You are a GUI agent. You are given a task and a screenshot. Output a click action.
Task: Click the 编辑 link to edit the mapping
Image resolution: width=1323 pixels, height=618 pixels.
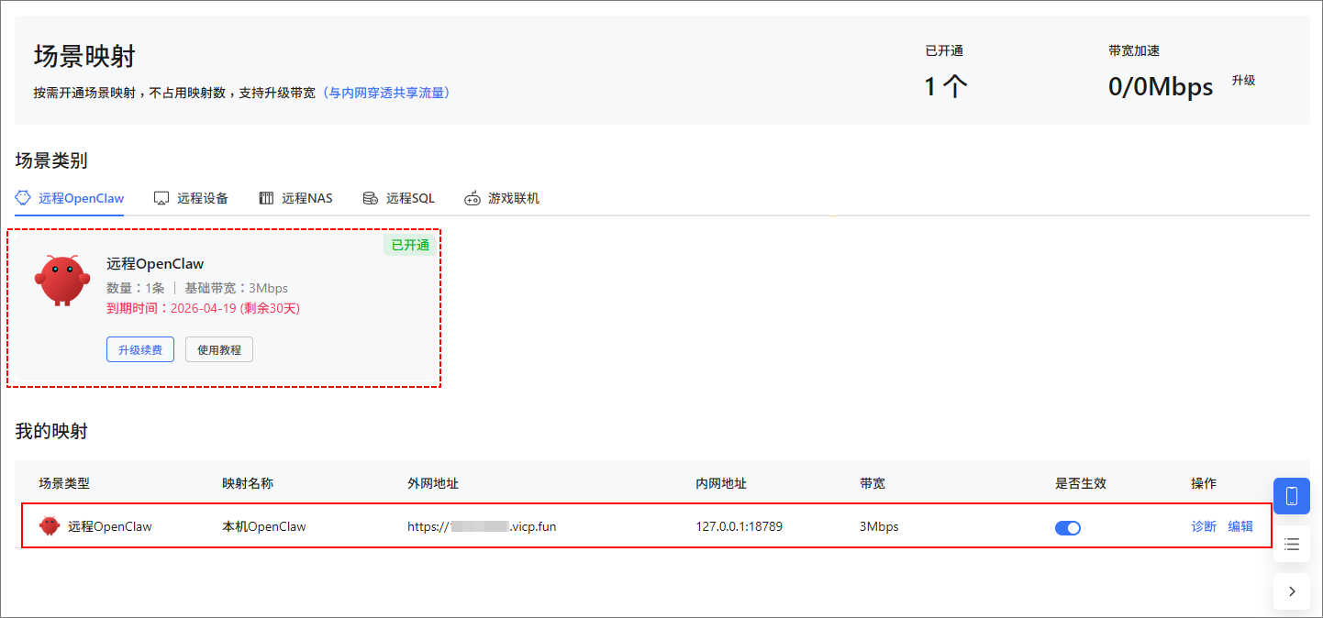(x=1240, y=525)
